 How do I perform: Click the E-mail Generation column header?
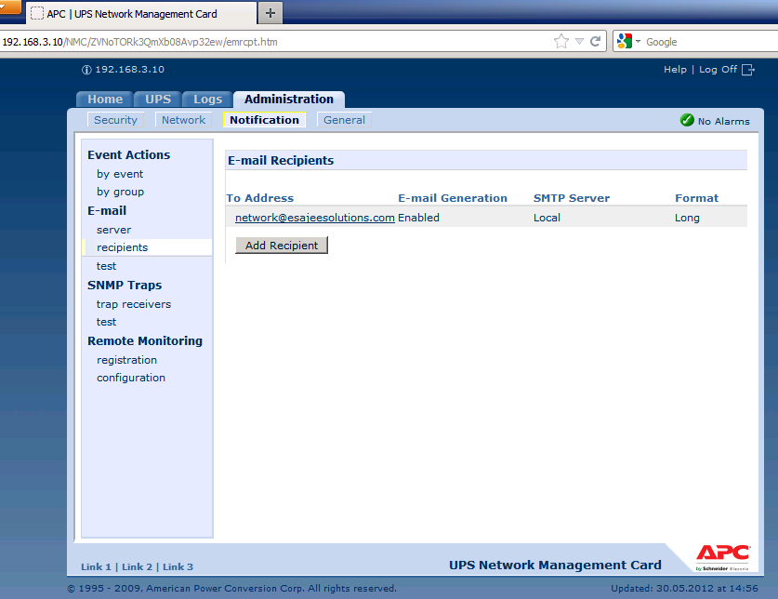[x=453, y=198]
